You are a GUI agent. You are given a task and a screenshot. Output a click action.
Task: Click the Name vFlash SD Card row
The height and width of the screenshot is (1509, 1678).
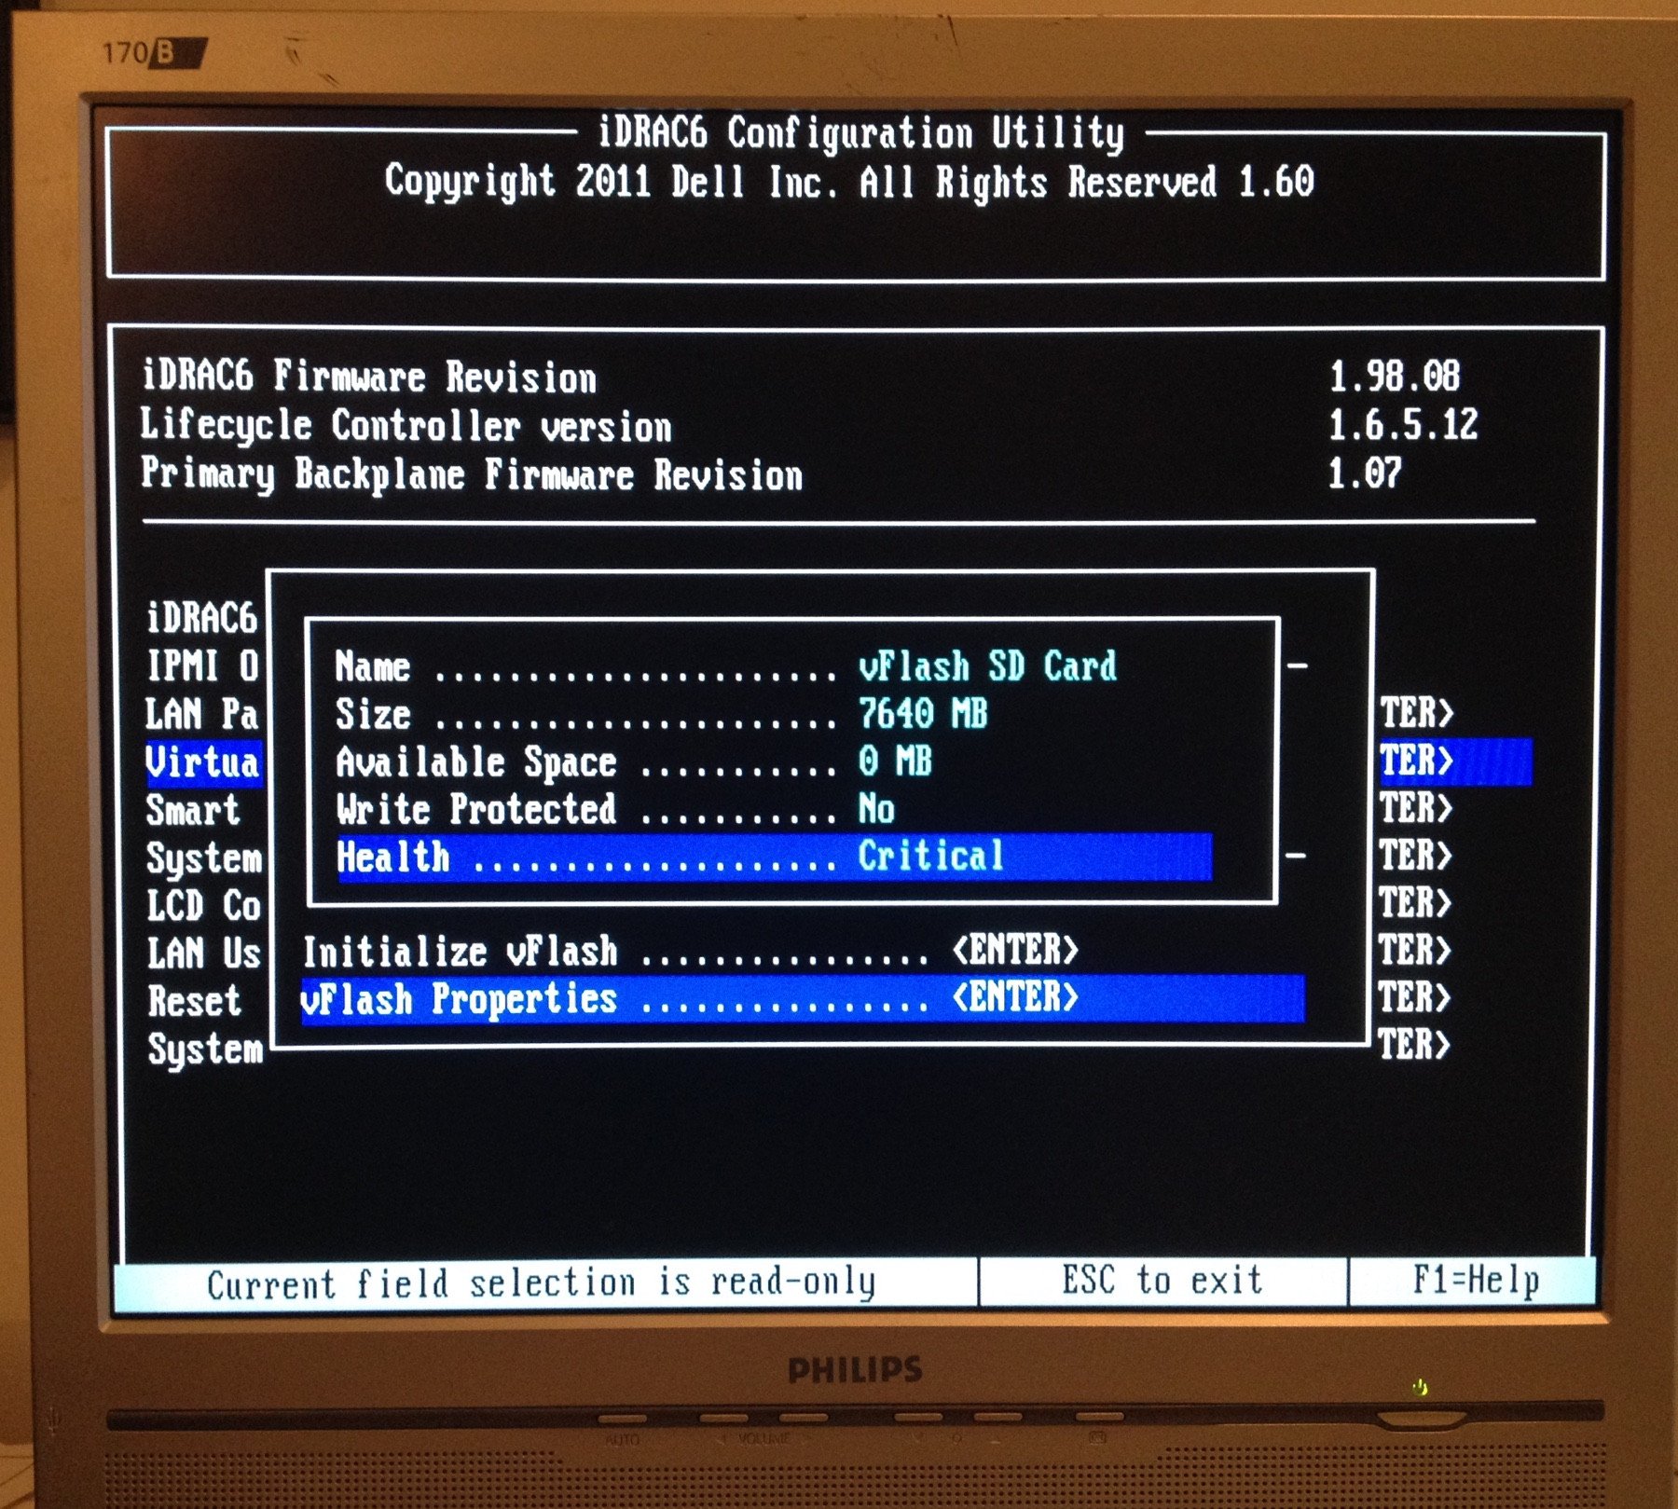[x=726, y=666]
